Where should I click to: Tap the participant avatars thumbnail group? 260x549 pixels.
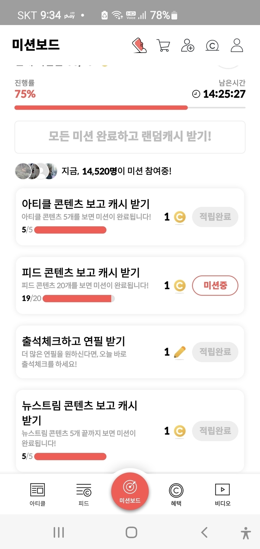click(x=36, y=171)
